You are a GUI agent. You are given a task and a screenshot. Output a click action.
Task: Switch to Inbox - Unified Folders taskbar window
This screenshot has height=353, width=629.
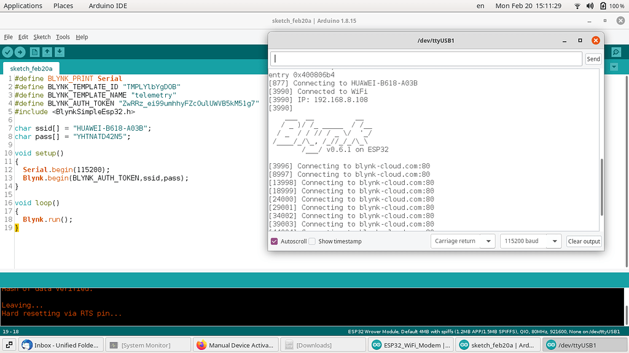pos(61,345)
